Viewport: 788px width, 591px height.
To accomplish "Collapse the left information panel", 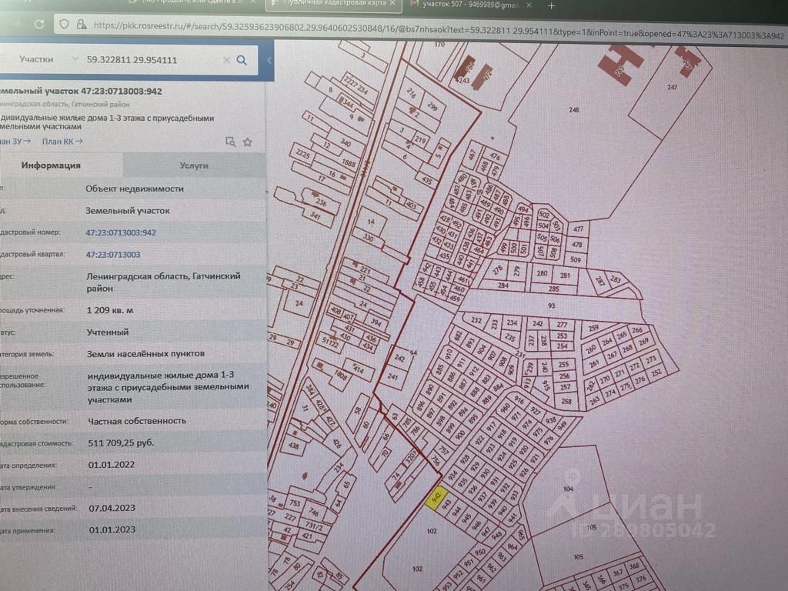I will click(x=269, y=60).
